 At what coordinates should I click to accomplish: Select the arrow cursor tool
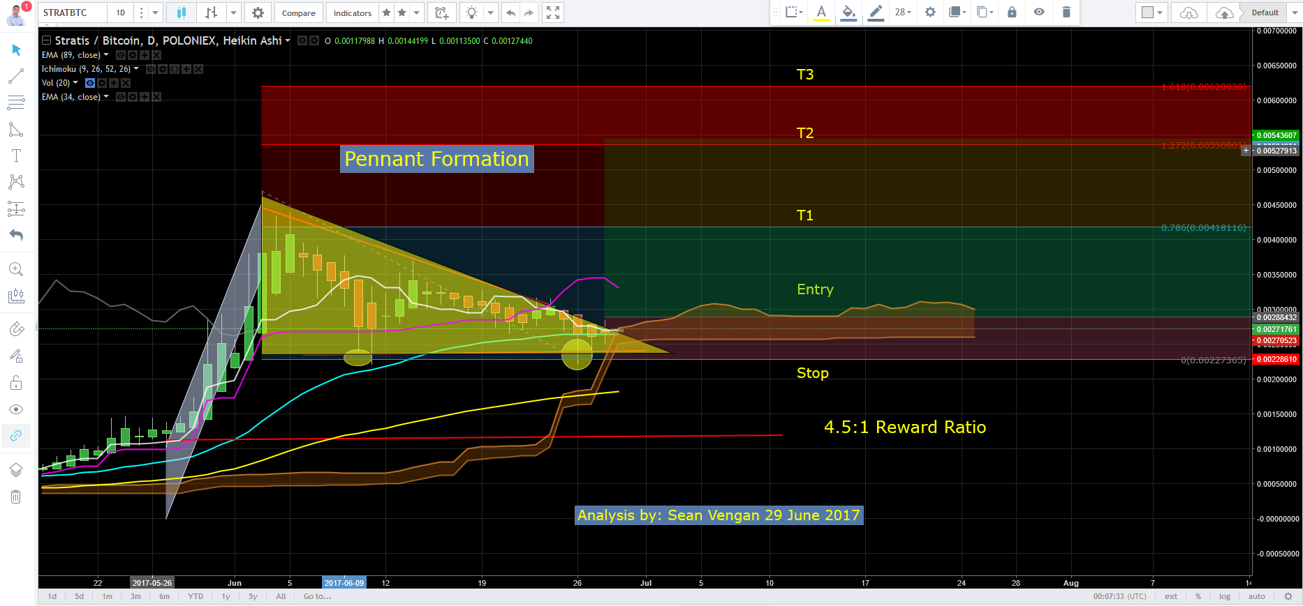pos(16,50)
